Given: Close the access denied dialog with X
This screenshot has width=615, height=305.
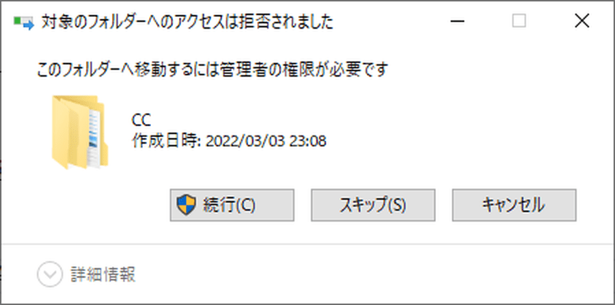Looking at the screenshot, I should point(582,21).
